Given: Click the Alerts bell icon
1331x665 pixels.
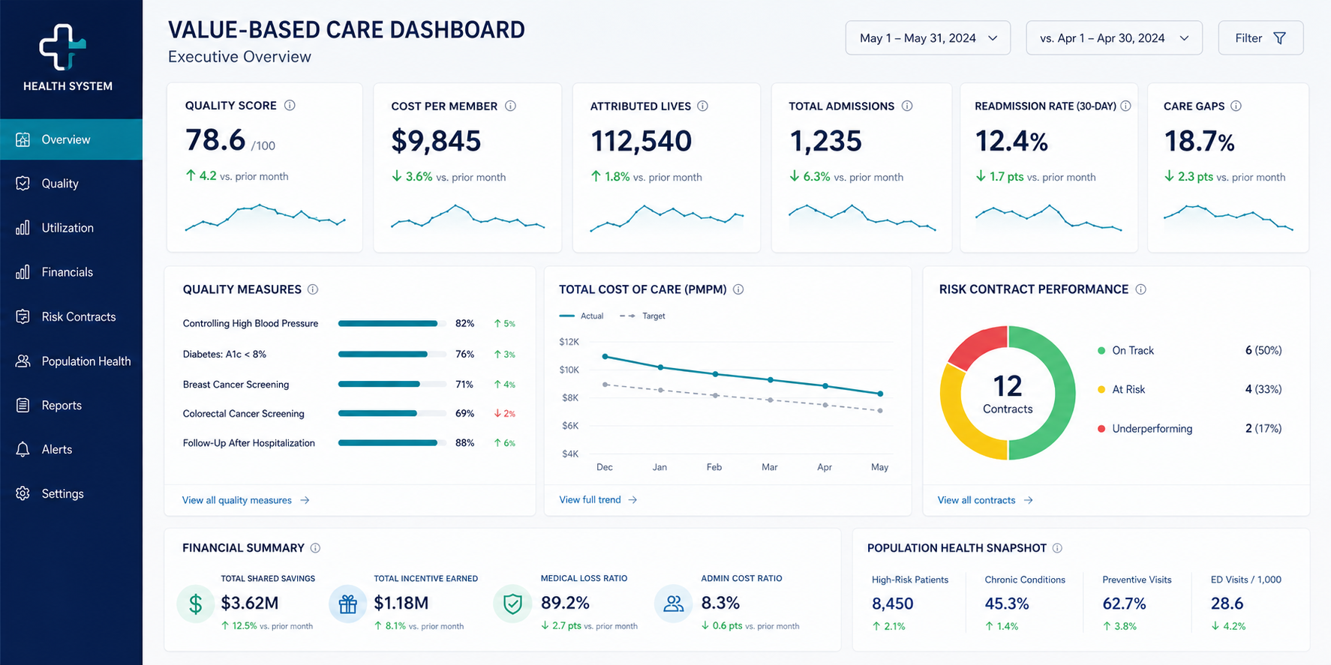Looking at the screenshot, I should tap(23, 450).
